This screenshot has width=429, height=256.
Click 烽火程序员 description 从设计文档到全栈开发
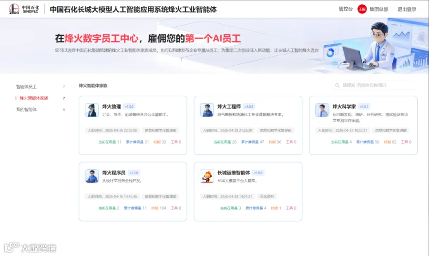pyautogui.click(x=122, y=181)
